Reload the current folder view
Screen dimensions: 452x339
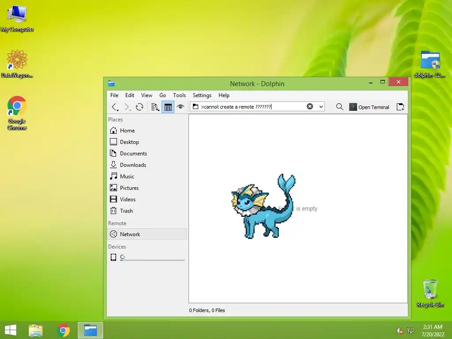[139, 107]
